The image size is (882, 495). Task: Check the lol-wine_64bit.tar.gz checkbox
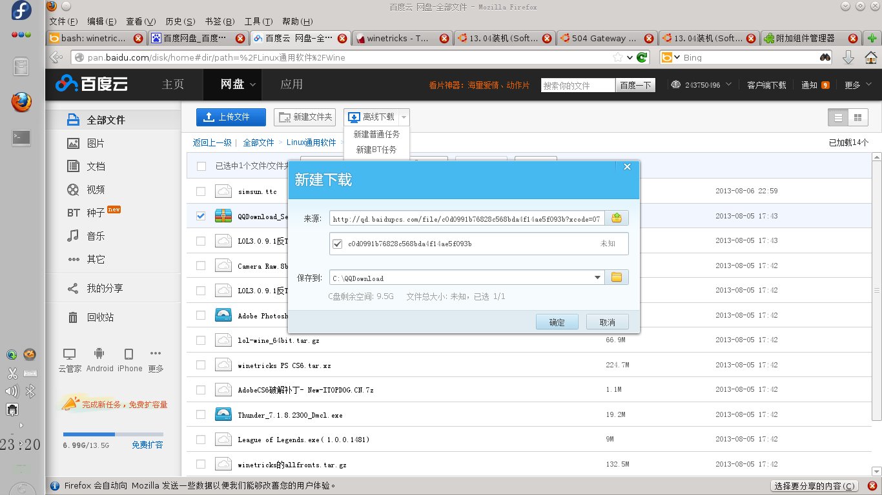(x=201, y=340)
